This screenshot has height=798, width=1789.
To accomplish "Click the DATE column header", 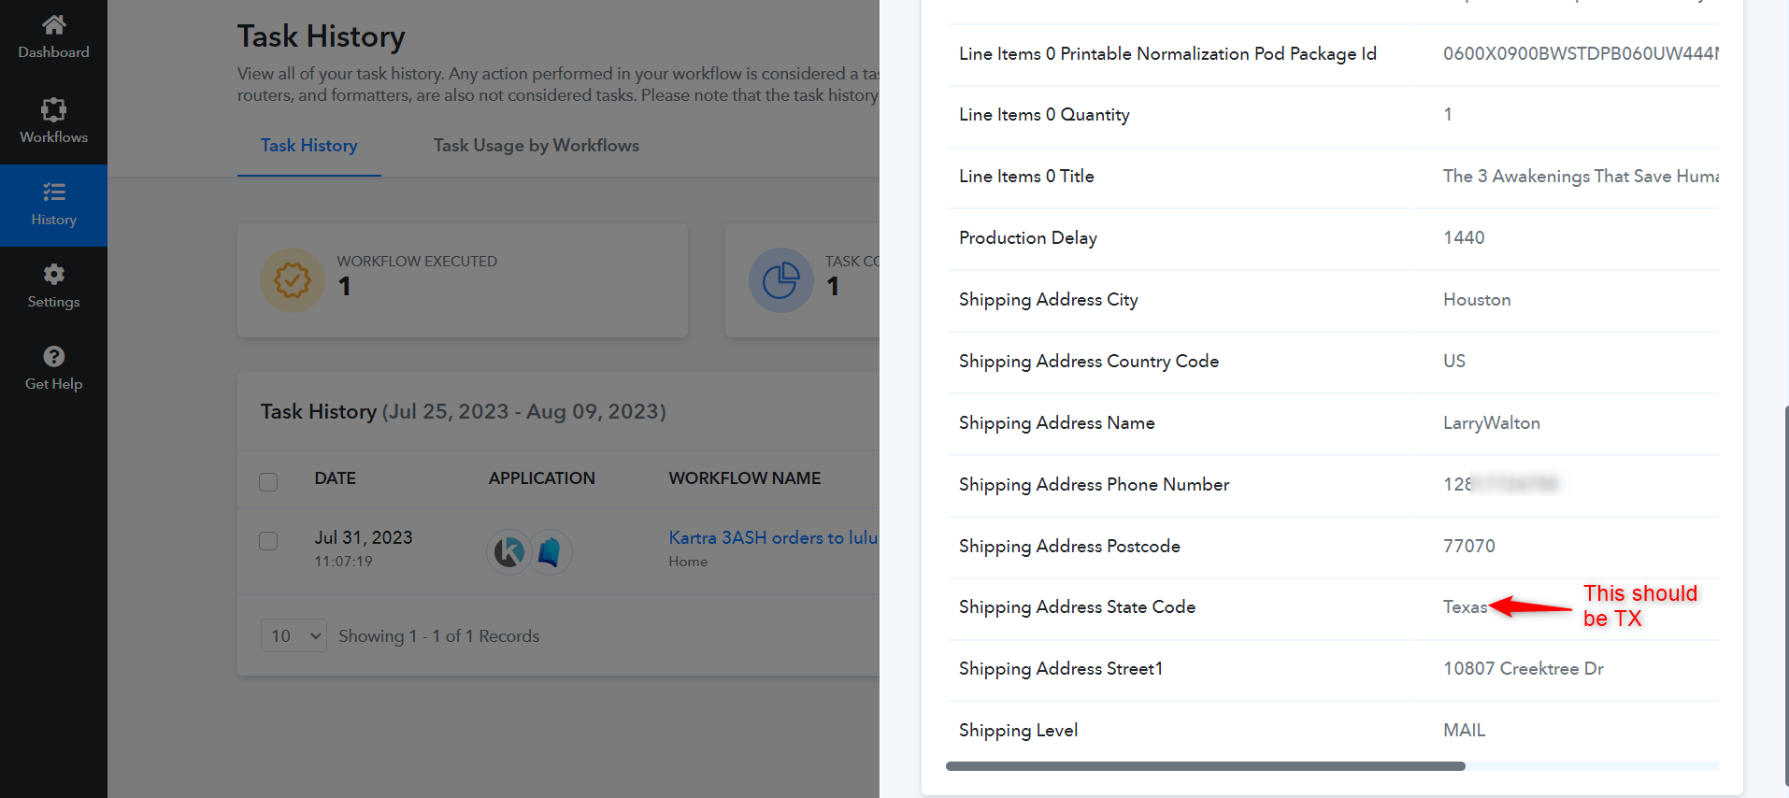I will tap(335, 477).
